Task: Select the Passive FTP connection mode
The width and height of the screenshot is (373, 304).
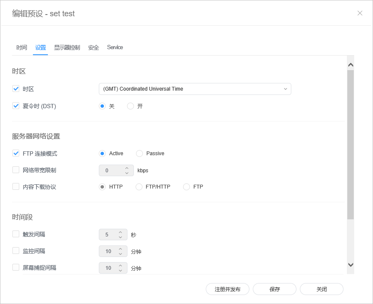Action: click(x=139, y=153)
